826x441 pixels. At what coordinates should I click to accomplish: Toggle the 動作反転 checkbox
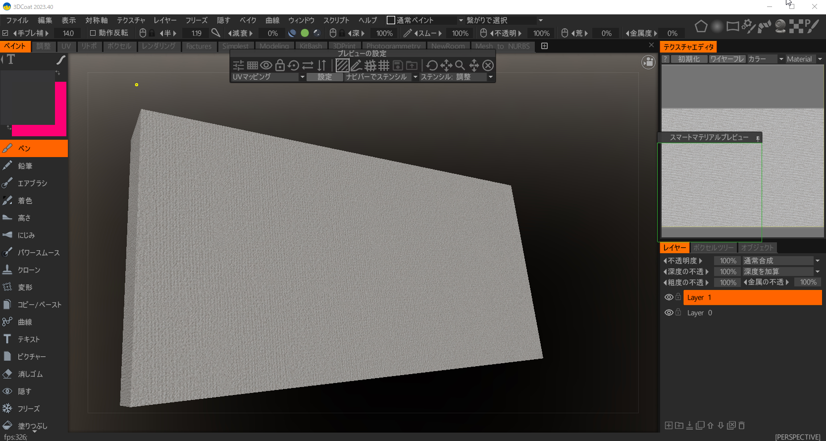point(93,33)
